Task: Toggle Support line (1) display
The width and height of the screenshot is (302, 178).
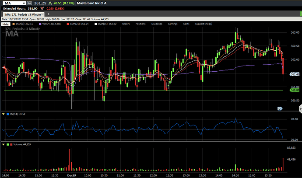Action: pos(204,24)
